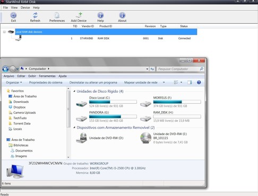Click Desinstalar ou alterar um programa
The height and width of the screenshot is (196, 258).
coord(93,83)
